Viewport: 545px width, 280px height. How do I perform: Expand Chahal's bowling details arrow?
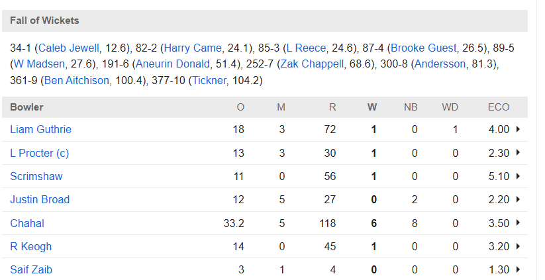pos(519,223)
